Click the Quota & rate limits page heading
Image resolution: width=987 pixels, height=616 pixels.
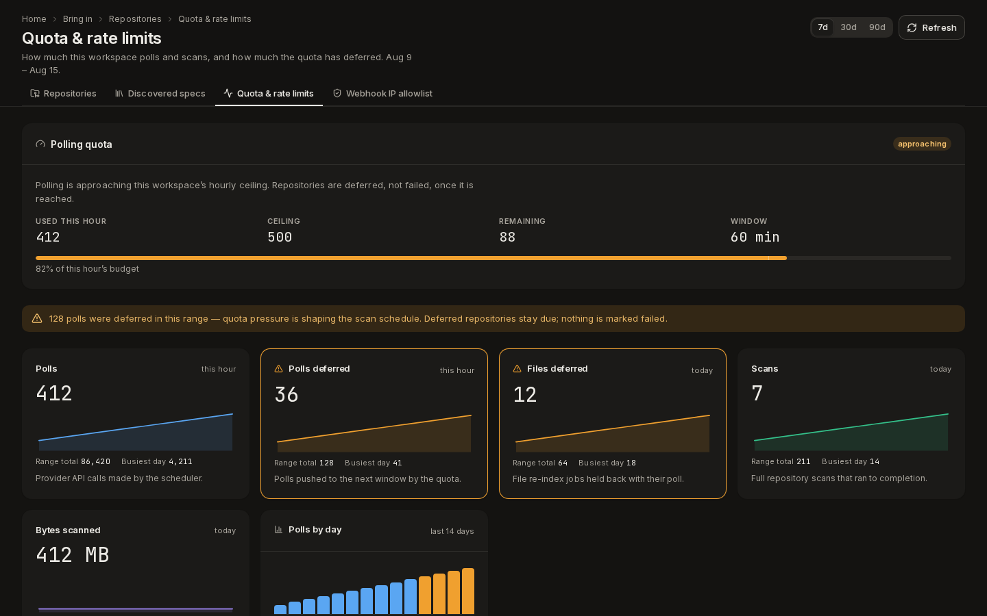[92, 38]
